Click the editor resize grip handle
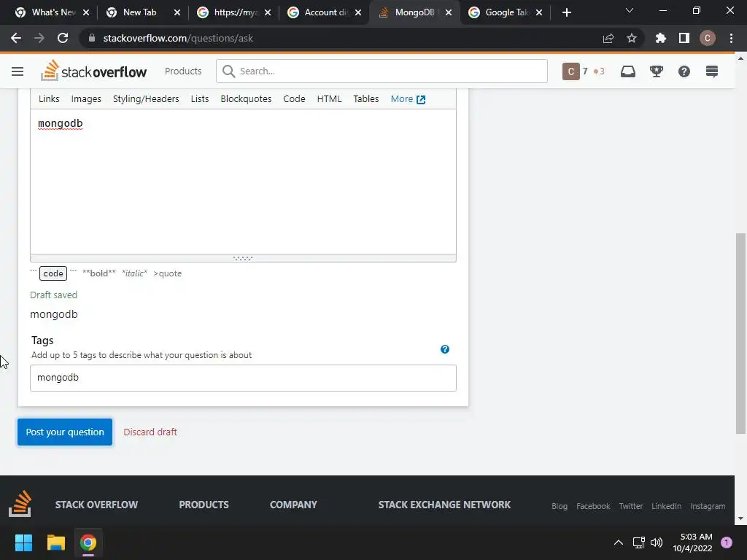747x560 pixels. pyautogui.click(x=243, y=258)
